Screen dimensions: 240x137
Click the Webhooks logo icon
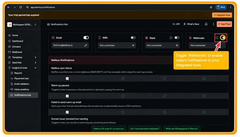point(190,38)
